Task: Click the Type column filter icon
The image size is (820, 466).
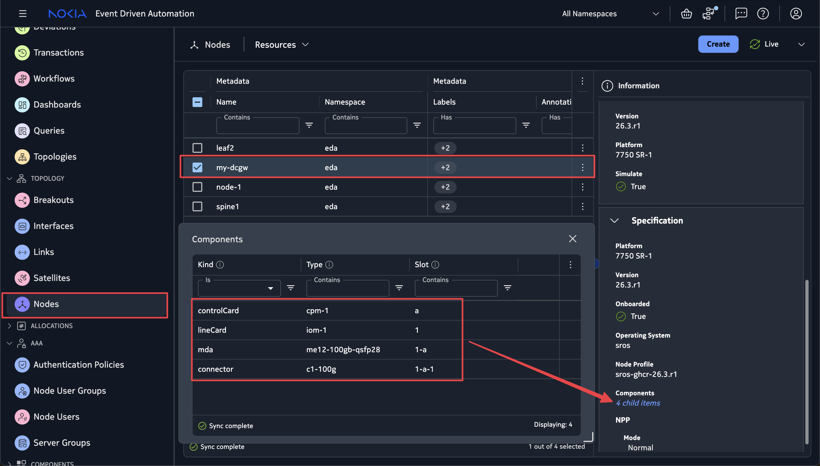Action: click(399, 288)
